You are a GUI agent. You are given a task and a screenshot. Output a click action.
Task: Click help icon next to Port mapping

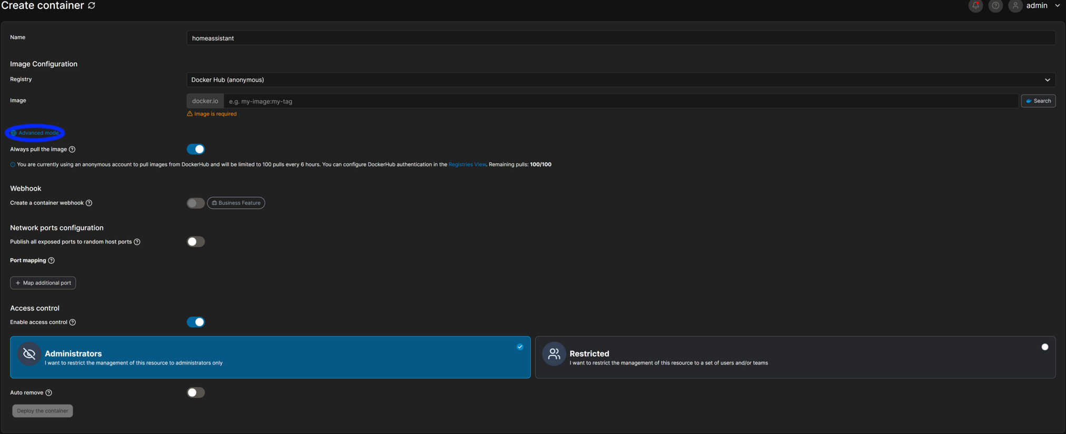pos(52,260)
